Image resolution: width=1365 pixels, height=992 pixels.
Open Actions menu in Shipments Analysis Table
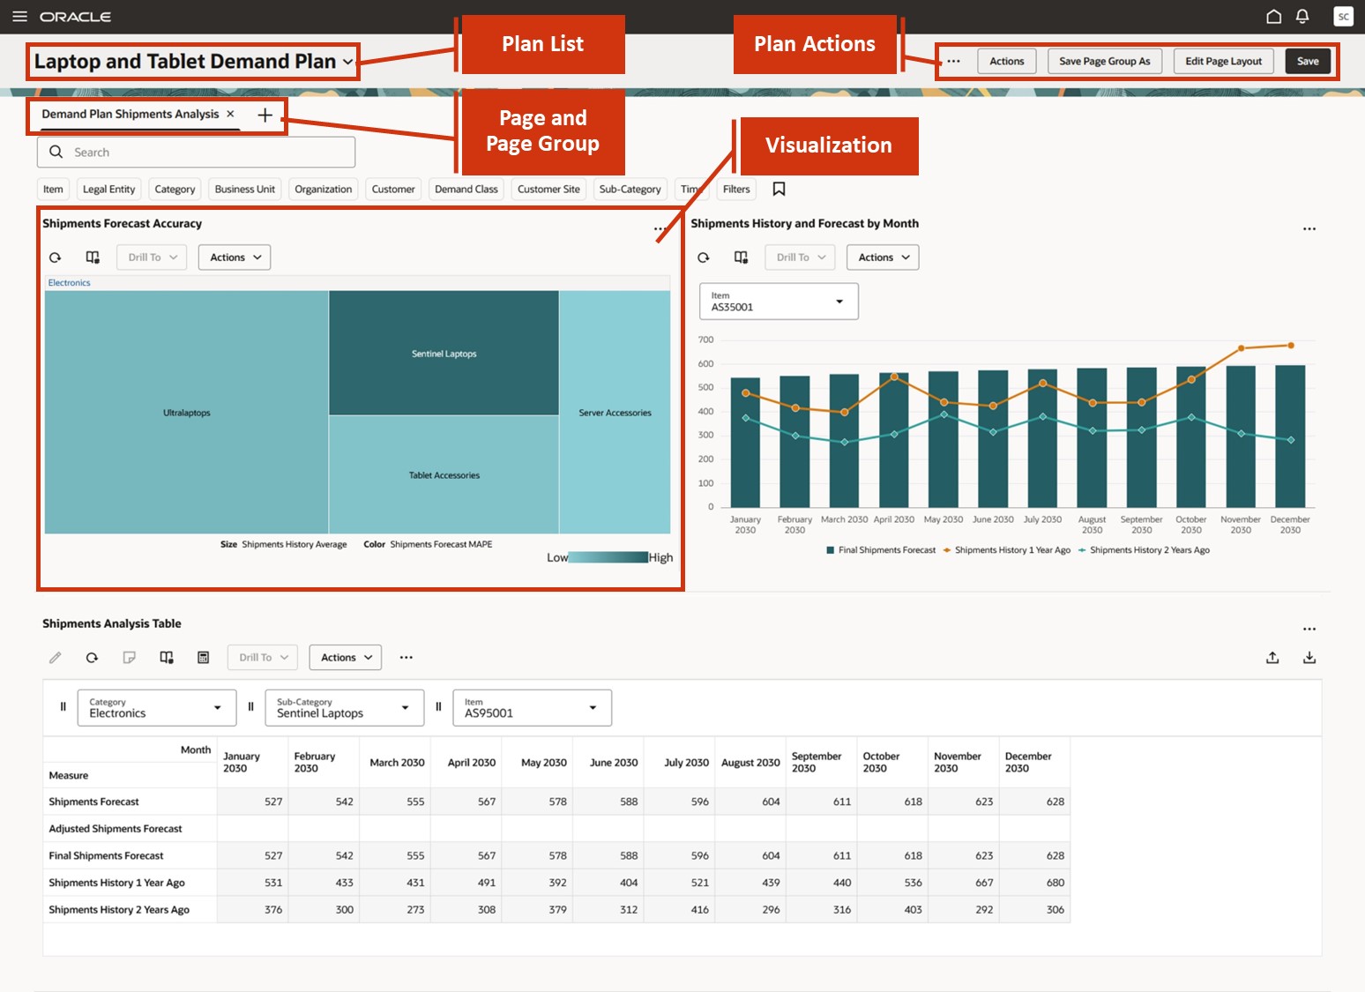[346, 658]
